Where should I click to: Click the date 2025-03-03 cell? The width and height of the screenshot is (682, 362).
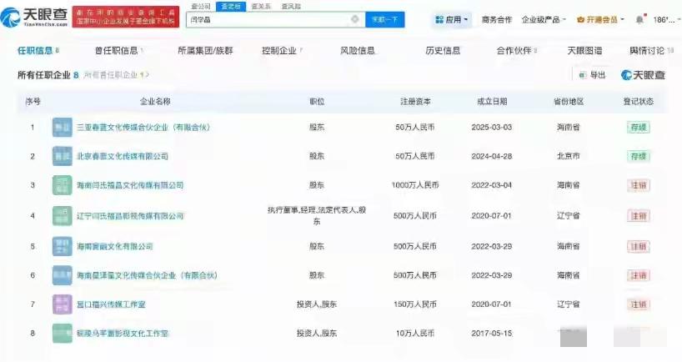[492, 127]
